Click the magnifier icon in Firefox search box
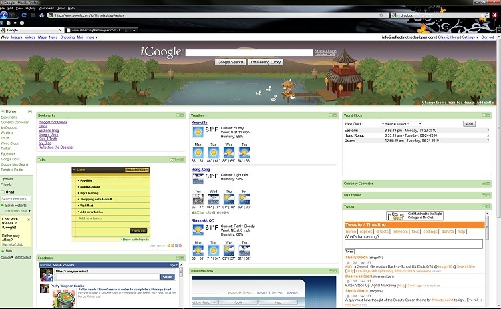 [486, 15]
